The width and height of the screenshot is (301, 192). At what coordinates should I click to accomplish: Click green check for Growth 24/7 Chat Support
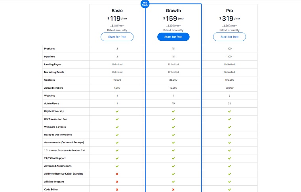pyautogui.click(x=173, y=158)
